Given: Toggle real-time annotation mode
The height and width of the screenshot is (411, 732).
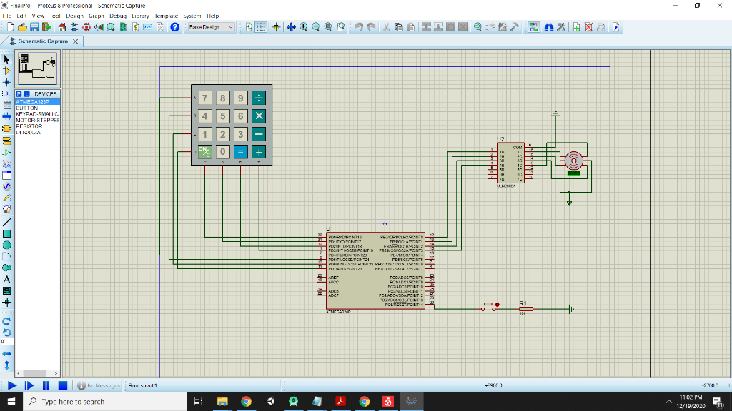Looking at the screenshot, I should coord(615,27).
